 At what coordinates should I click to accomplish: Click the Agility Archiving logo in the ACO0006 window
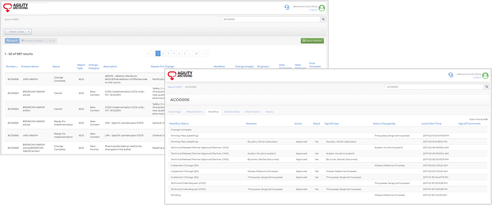[179, 75]
